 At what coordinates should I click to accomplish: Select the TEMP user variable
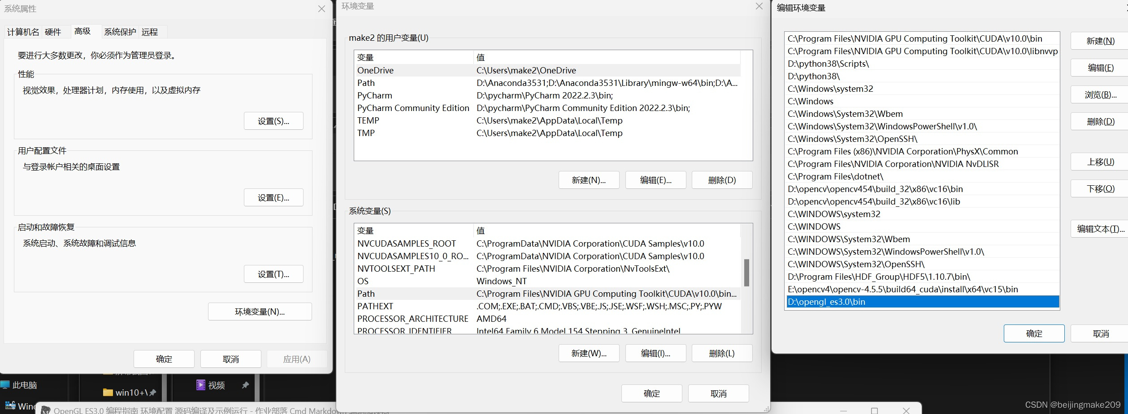coord(547,120)
